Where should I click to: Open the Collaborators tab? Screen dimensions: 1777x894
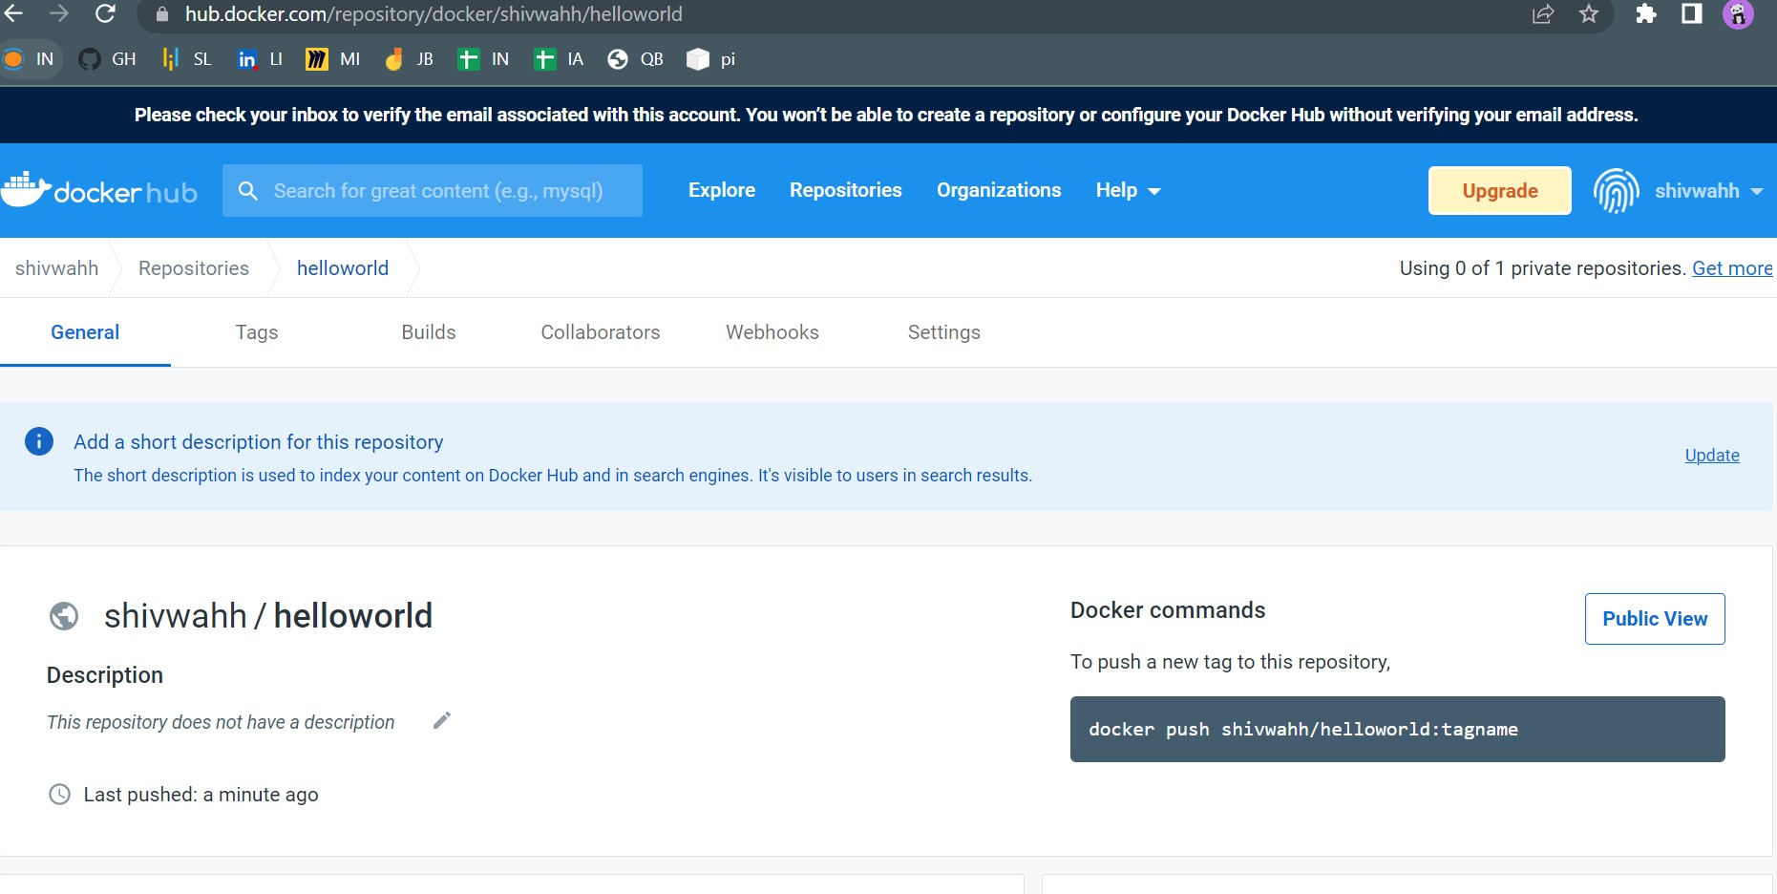(x=601, y=332)
